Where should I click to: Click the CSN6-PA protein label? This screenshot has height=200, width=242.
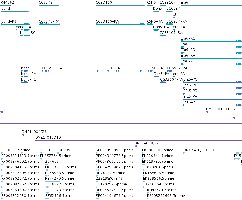click(155, 68)
